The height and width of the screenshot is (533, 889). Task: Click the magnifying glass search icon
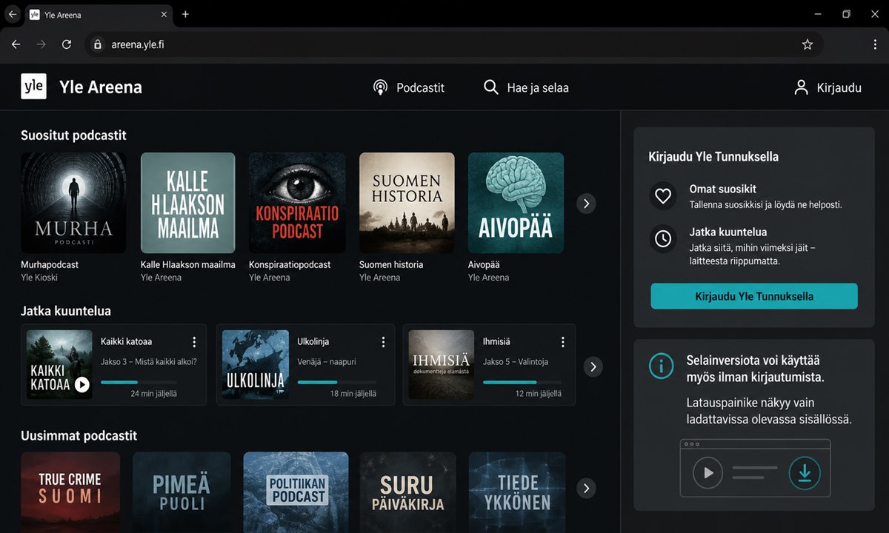491,87
